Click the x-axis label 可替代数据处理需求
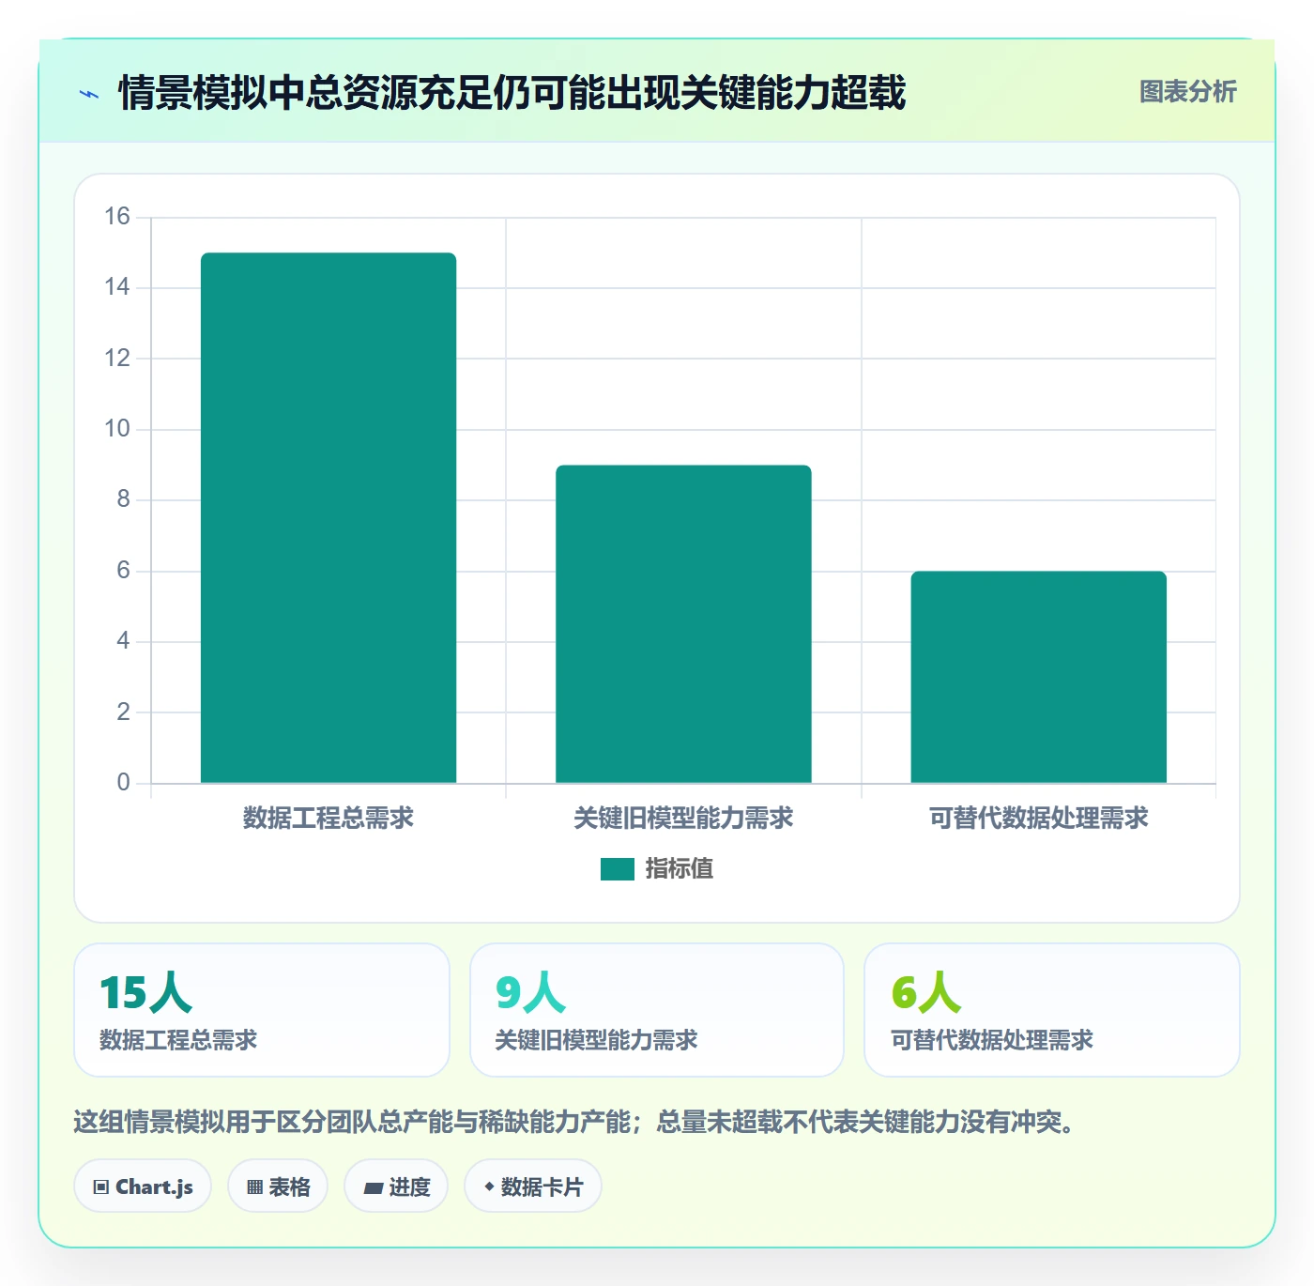This screenshot has width=1314, height=1286. pos(1039,819)
